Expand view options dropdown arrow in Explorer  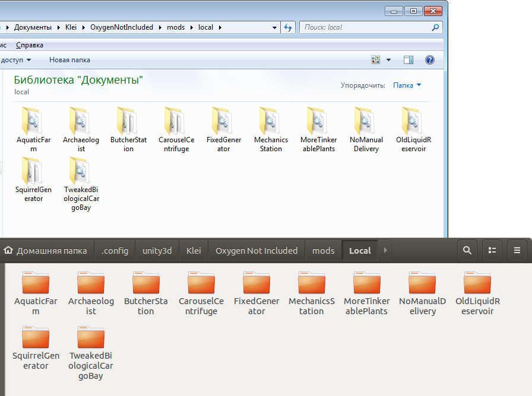388,60
